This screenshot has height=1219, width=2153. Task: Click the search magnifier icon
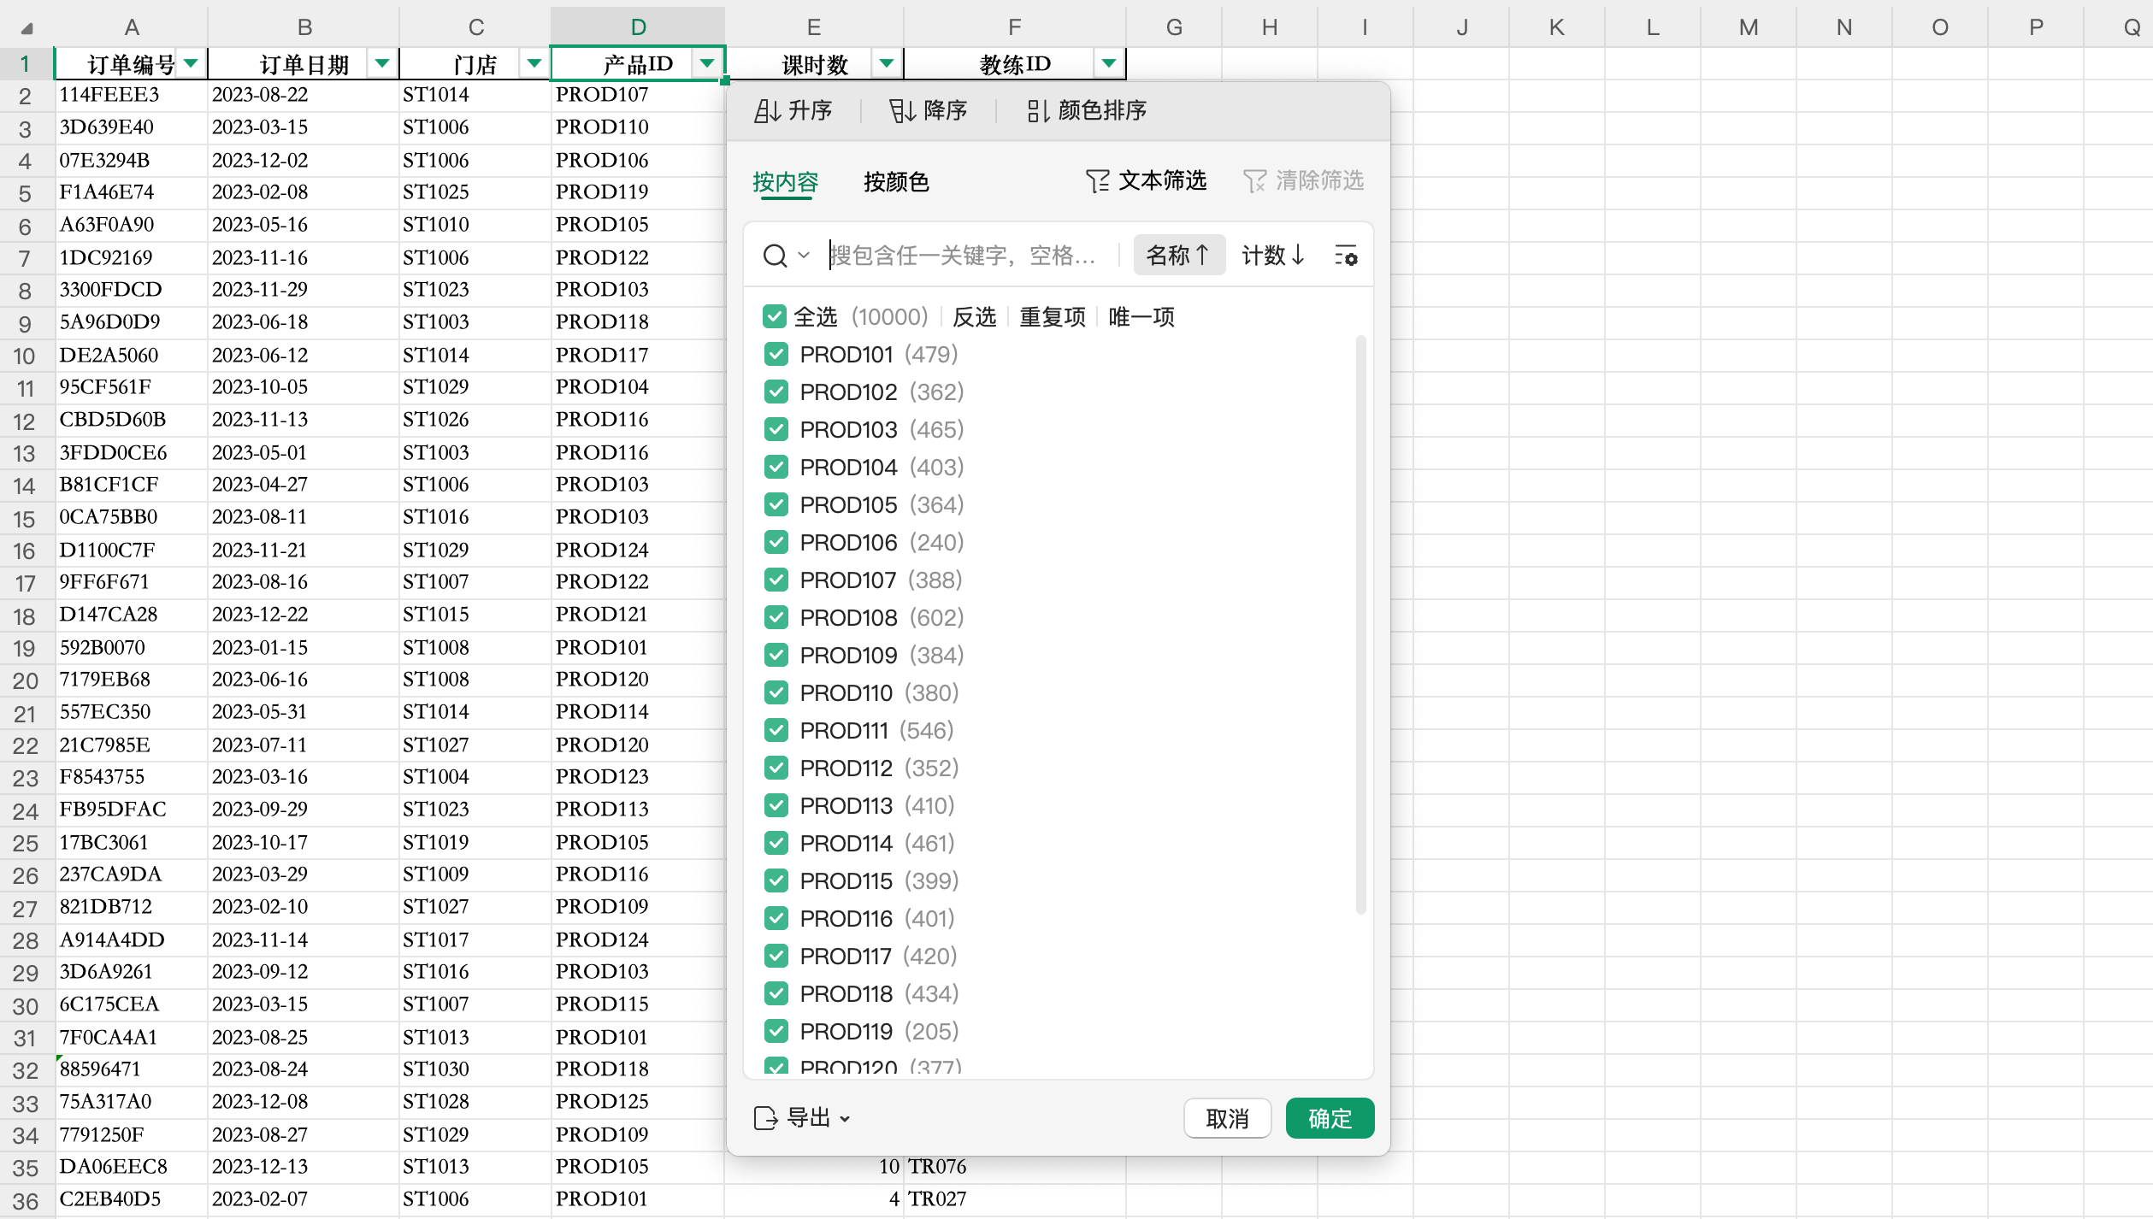tap(775, 256)
